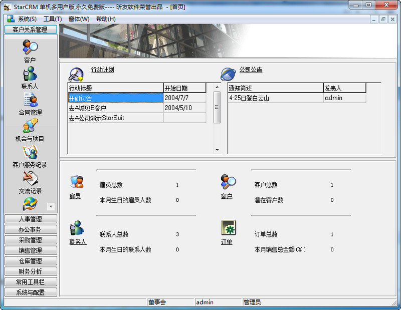
Task: Click the 通知简述 column header
Action: pyautogui.click(x=276, y=88)
